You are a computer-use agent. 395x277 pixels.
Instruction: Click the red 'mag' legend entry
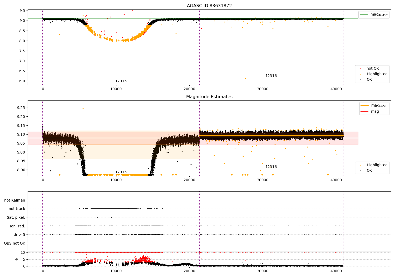click(370, 112)
